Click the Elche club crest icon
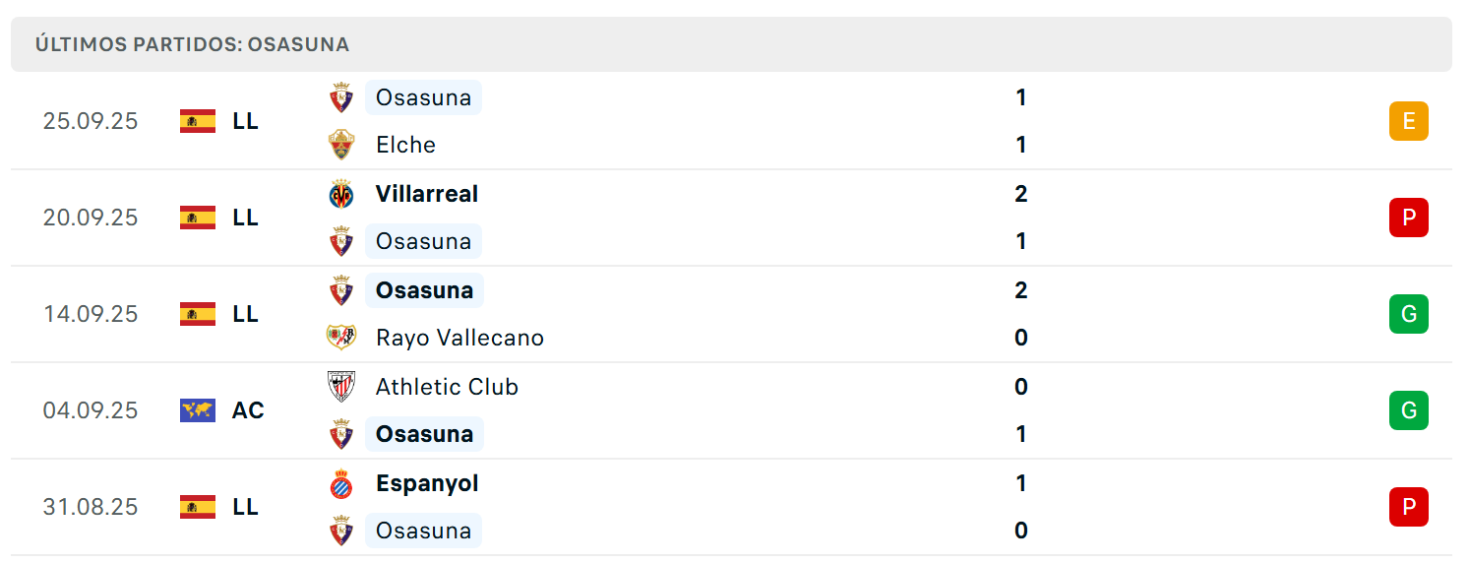Image resolution: width=1469 pixels, height=563 pixels. click(341, 145)
